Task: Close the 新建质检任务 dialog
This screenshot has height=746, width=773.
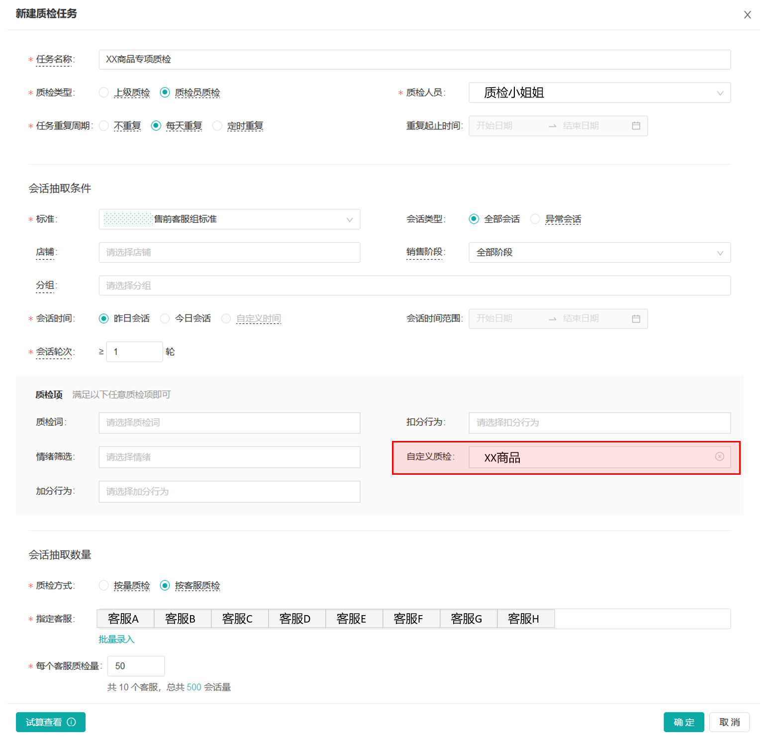Action: click(747, 15)
